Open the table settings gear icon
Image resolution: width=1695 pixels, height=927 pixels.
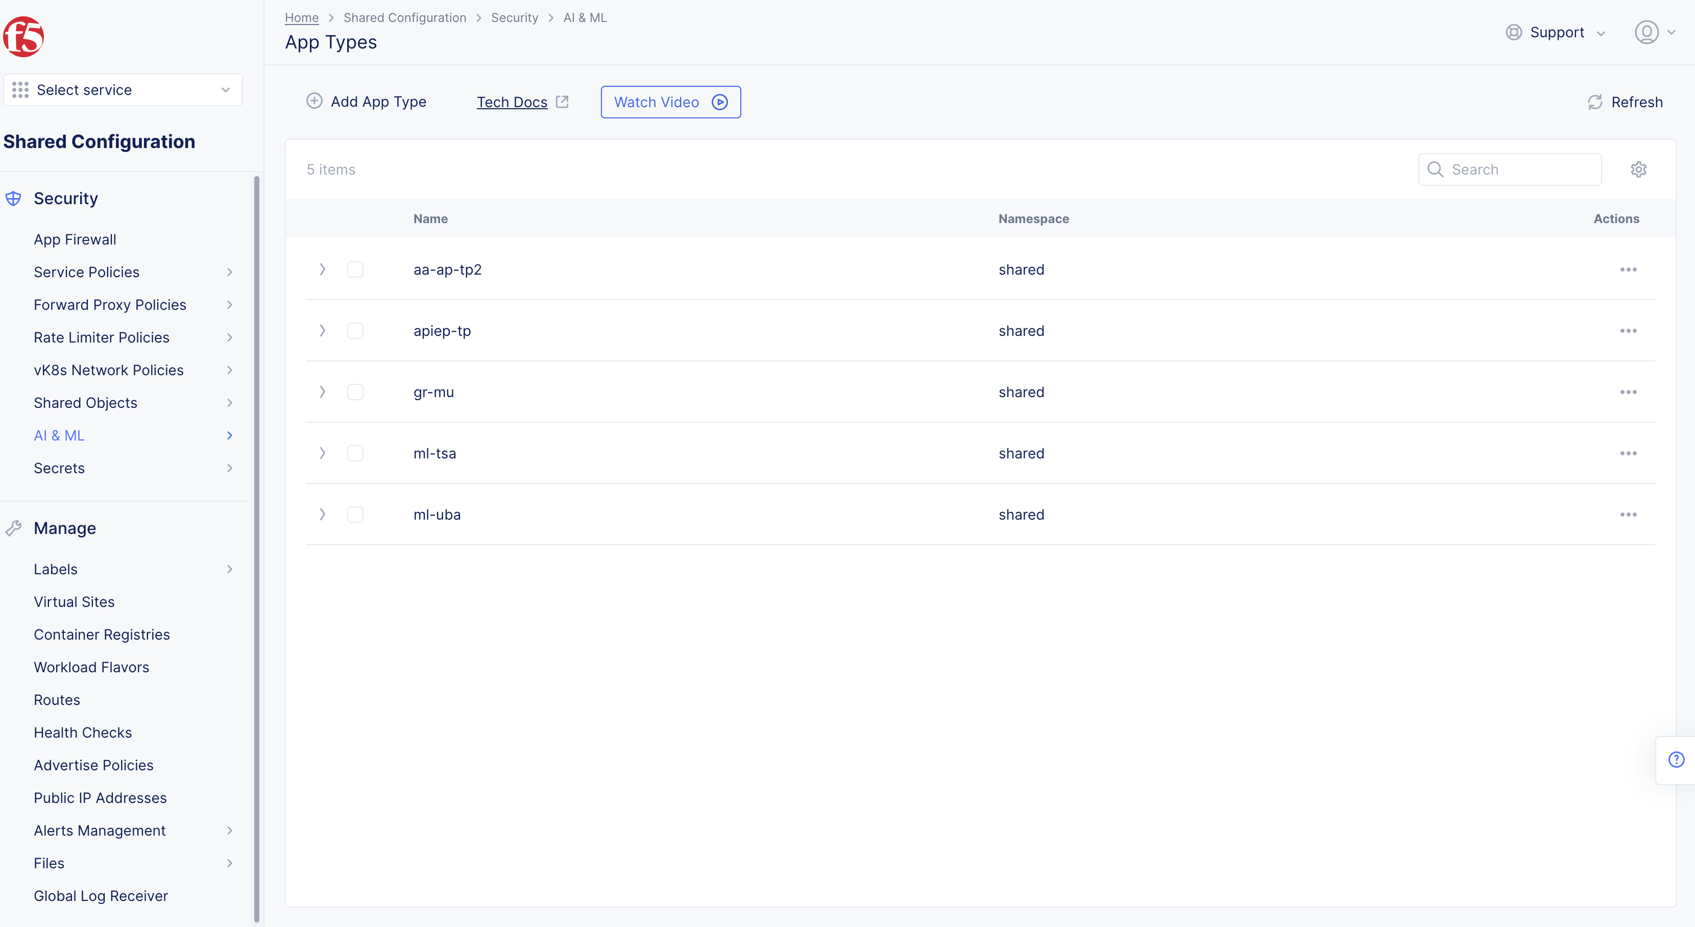pos(1638,169)
